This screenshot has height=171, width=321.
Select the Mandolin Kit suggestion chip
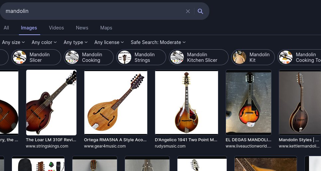pyautogui.click(x=253, y=57)
